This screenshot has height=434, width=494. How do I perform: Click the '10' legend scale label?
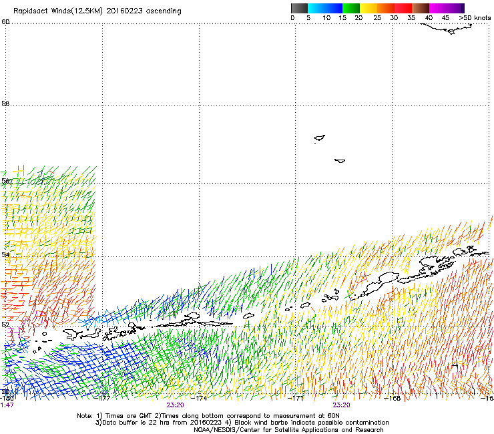click(x=326, y=18)
